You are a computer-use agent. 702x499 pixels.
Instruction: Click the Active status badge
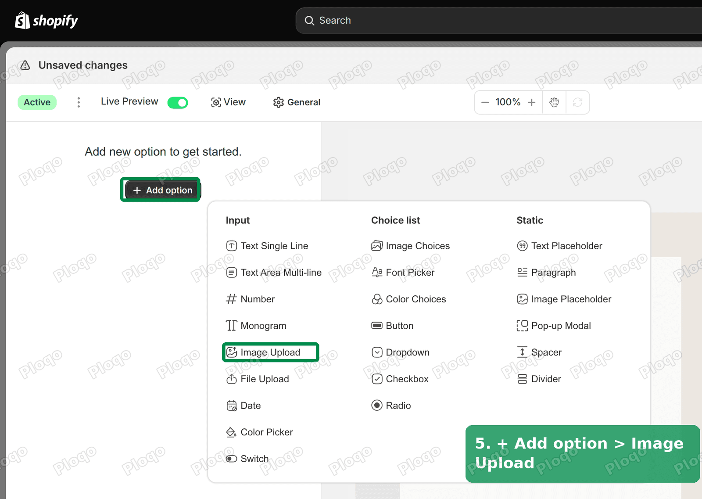click(x=37, y=102)
